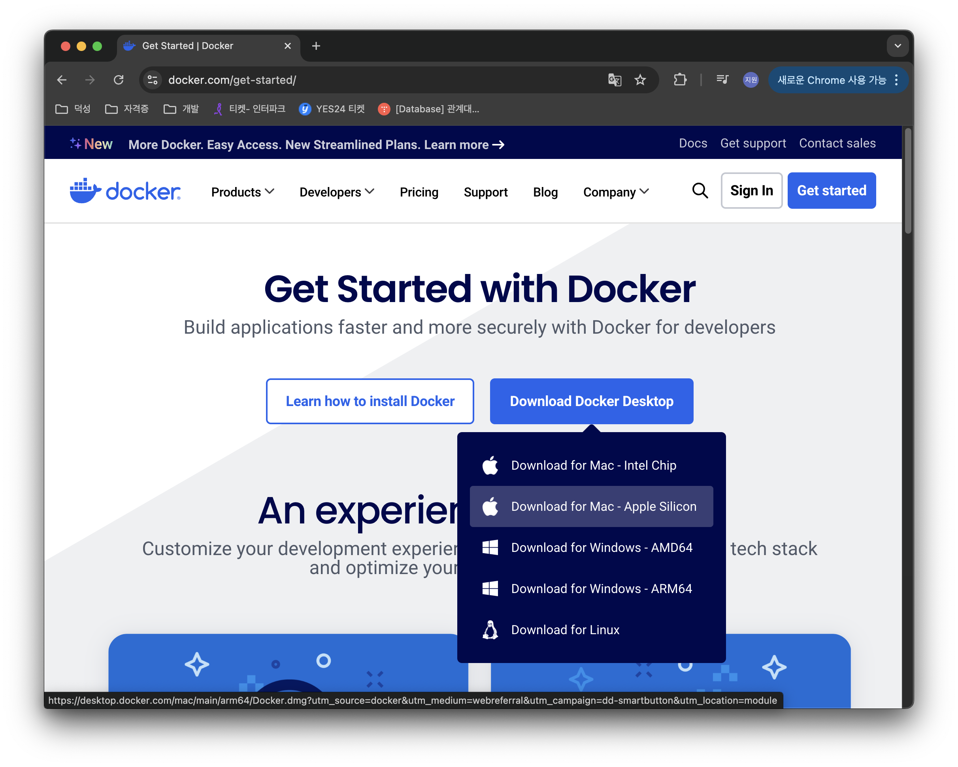Click the Windows icon beside AMD64 download
Viewport: 958px width, 767px height.
pyautogui.click(x=490, y=547)
